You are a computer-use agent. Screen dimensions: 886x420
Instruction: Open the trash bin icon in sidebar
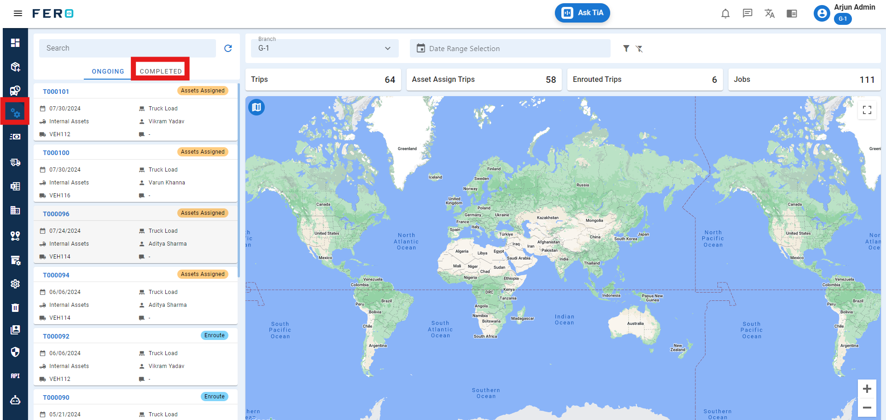(x=15, y=307)
